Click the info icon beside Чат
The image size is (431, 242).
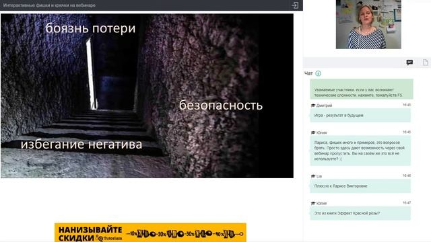318,73
